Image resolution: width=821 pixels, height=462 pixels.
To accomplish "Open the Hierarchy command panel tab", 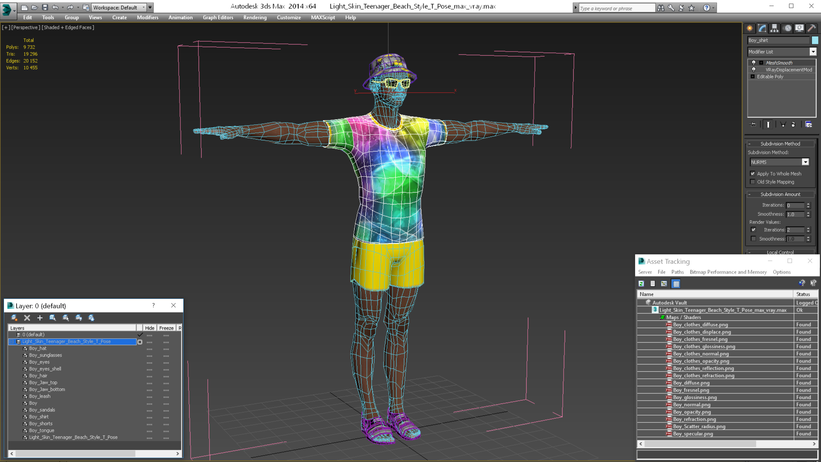I will click(775, 29).
